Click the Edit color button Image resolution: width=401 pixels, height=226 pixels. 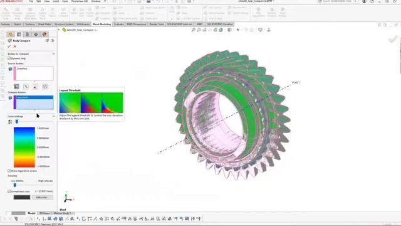click(43, 197)
